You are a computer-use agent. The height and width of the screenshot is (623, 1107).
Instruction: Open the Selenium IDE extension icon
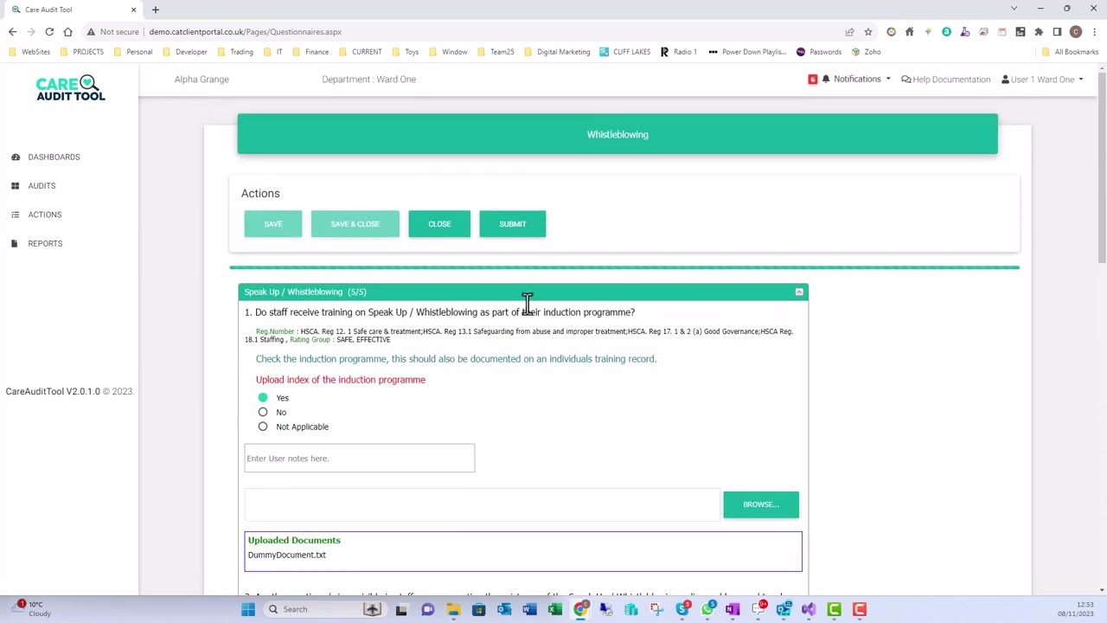coord(1021,32)
